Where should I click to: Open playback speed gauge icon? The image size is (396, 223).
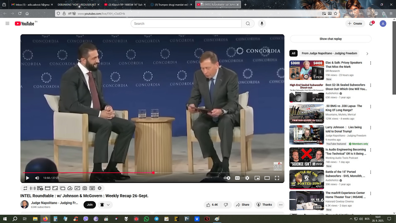(x=70, y=188)
